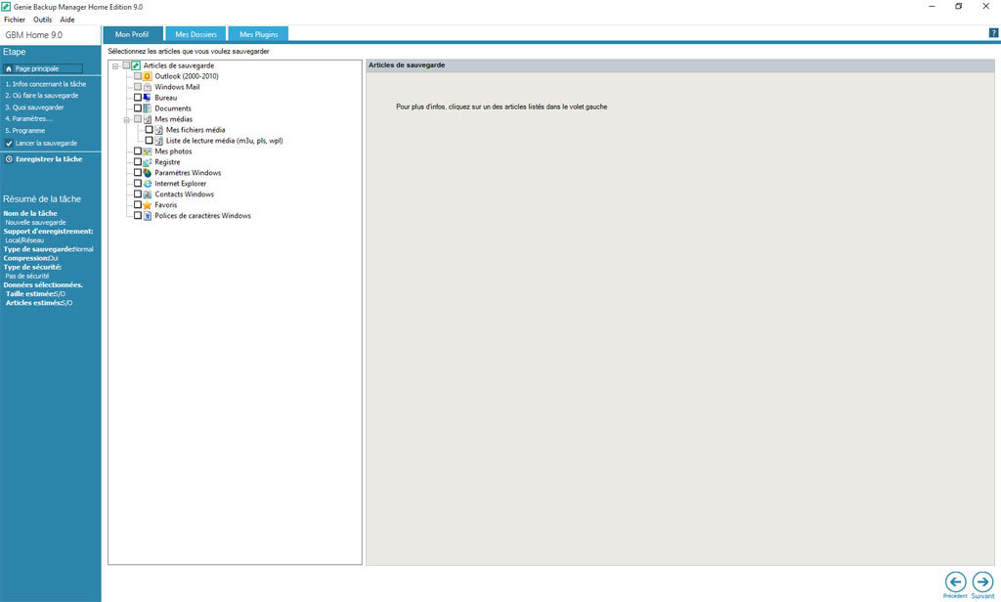Switch to the Mon Profil tab
This screenshot has height=602, width=1001.
[132, 34]
